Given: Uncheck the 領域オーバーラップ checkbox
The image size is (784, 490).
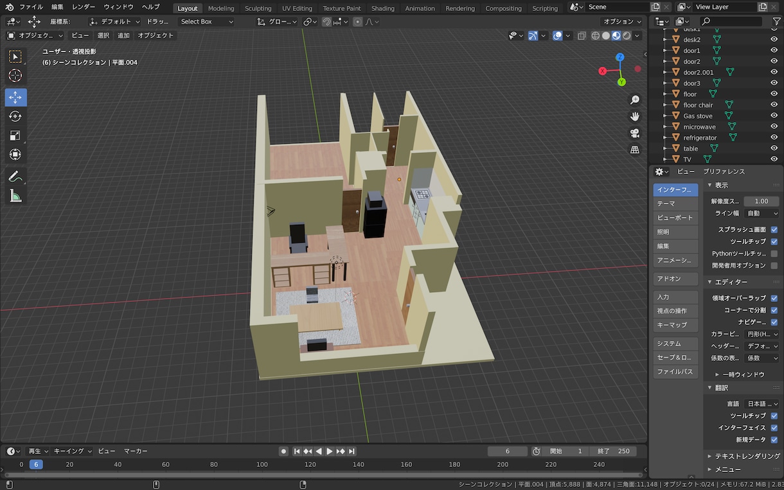Looking at the screenshot, I should 774,298.
